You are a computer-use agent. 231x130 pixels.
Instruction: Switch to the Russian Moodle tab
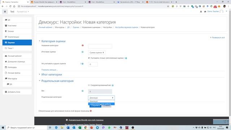tap(44, 2)
